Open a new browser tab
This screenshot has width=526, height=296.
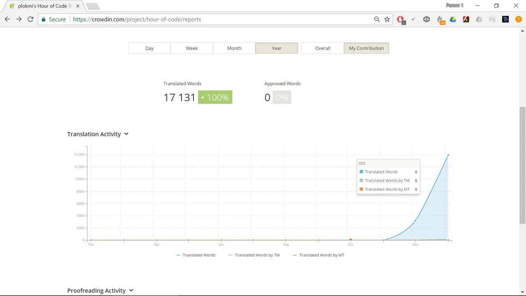coord(92,6)
